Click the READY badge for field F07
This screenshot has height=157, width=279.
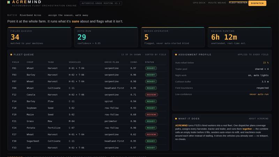[151, 81]
